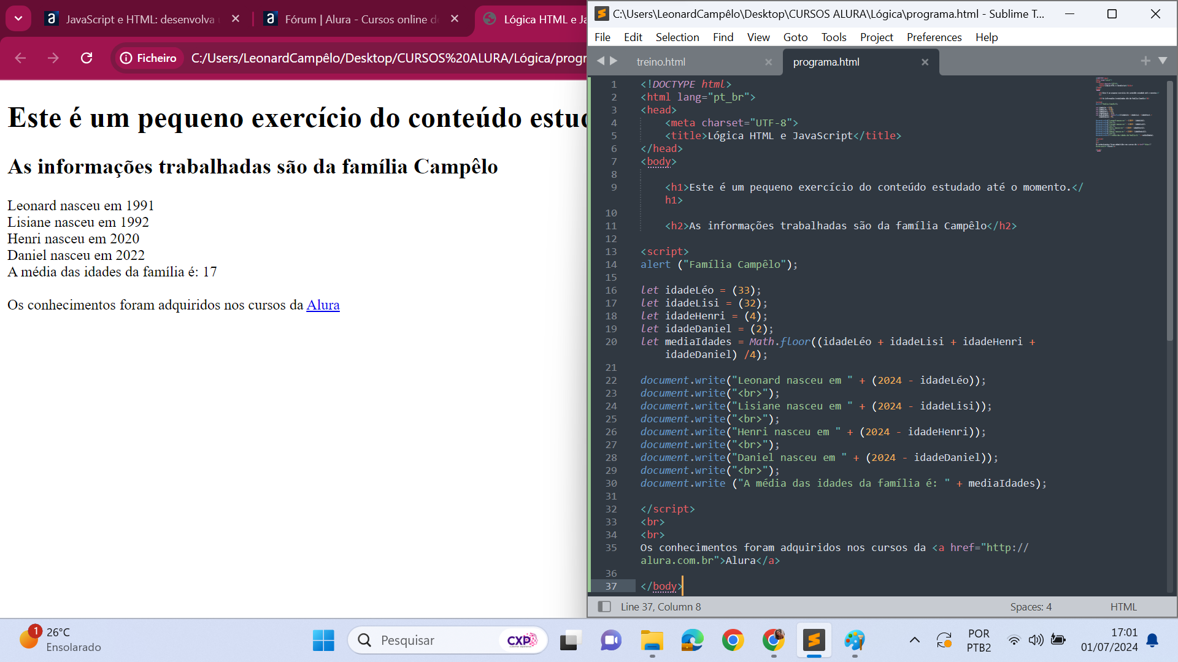
Task: Click the browser address bar URL
Action: tap(388, 58)
